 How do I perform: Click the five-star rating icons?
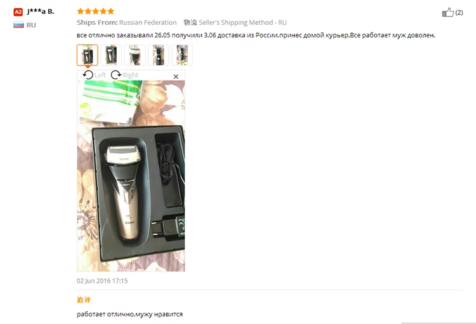[x=96, y=11]
